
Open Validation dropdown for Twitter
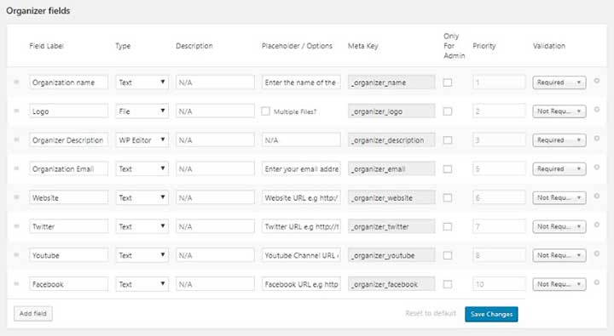559,226
